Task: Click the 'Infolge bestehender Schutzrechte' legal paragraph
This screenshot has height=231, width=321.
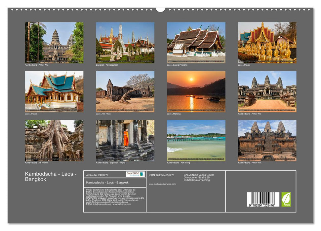Action: click(115, 197)
